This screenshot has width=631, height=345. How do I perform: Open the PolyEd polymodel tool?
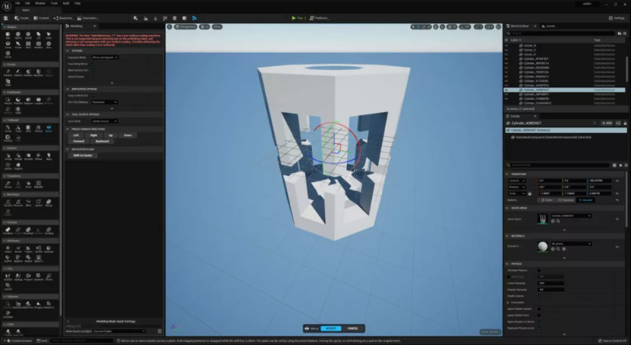tap(8, 100)
